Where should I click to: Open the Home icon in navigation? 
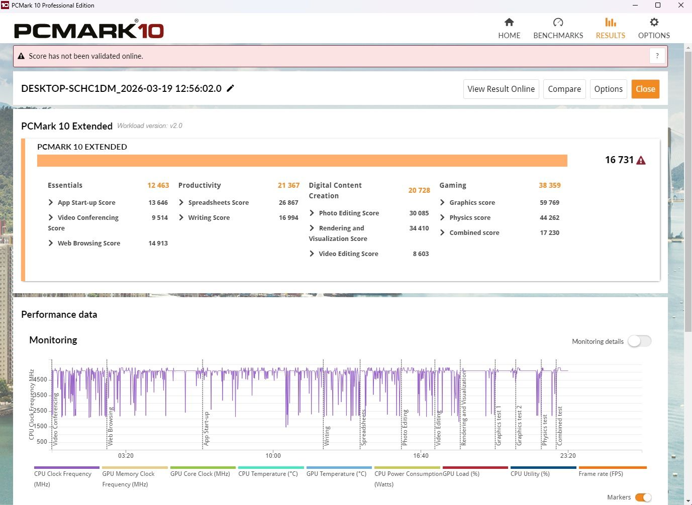(509, 23)
